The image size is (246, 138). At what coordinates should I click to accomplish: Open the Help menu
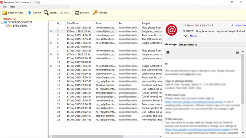pos(12,7)
